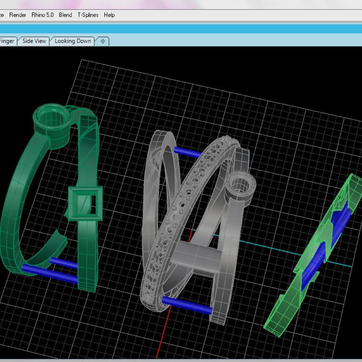The width and height of the screenshot is (362, 362).
Task: Switch to the Looking Down viewport tab
Action: pos(73,41)
